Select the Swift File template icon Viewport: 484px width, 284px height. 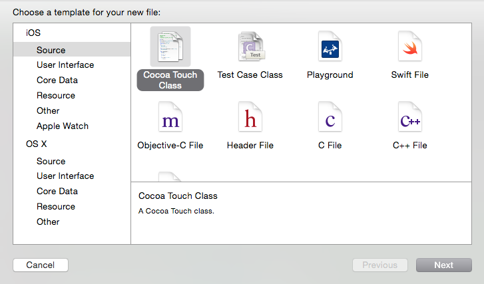410,47
